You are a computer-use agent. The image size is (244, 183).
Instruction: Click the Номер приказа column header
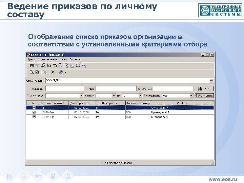click(x=55, y=103)
